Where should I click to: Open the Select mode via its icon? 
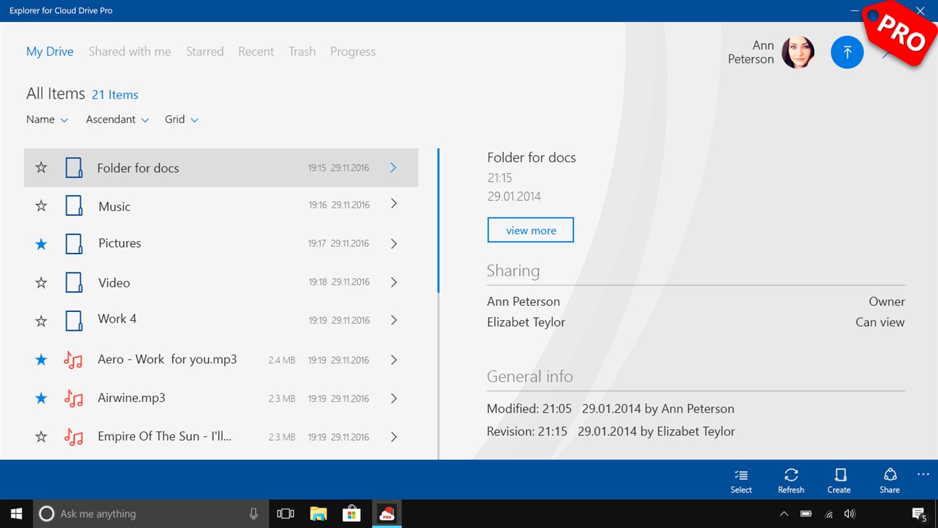740,479
